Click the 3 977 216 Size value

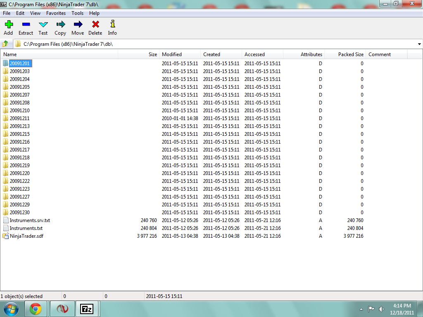click(x=147, y=236)
